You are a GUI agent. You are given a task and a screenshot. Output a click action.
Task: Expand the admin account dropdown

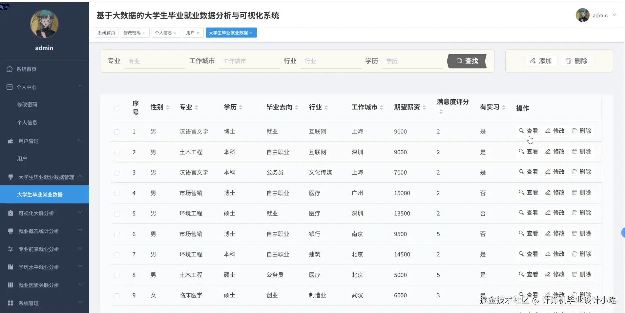[615, 15]
